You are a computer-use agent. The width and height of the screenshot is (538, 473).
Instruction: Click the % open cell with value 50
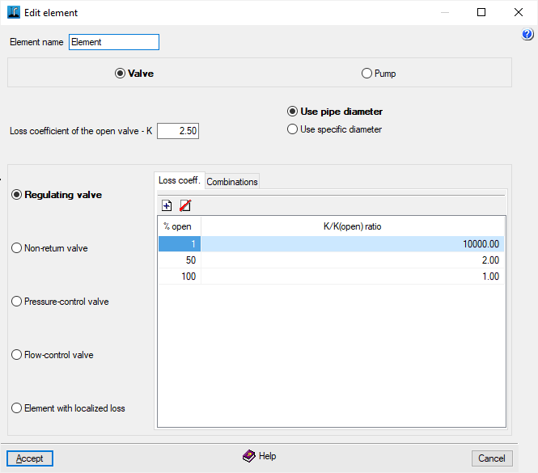[180, 260]
